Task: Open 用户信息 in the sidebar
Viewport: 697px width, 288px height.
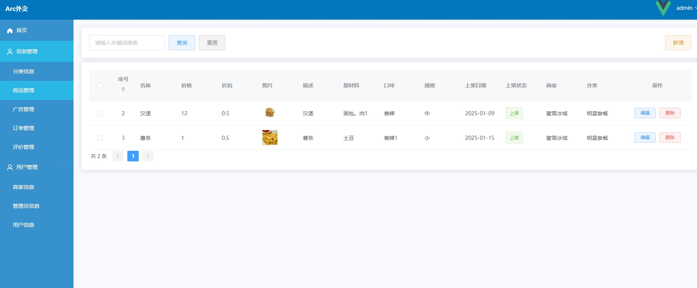Action: pyautogui.click(x=37, y=225)
